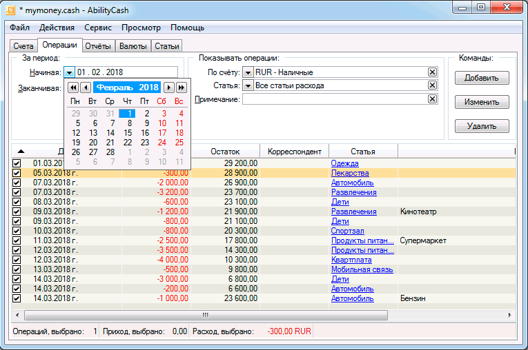Toggle checkbox for -2 000,00 Автомобиль row
The width and height of the screenshot is (528, 350).
17,183
